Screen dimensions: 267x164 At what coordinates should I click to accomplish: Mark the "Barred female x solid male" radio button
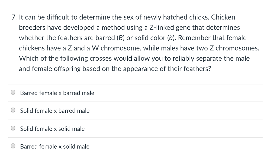tap(13, 146)
